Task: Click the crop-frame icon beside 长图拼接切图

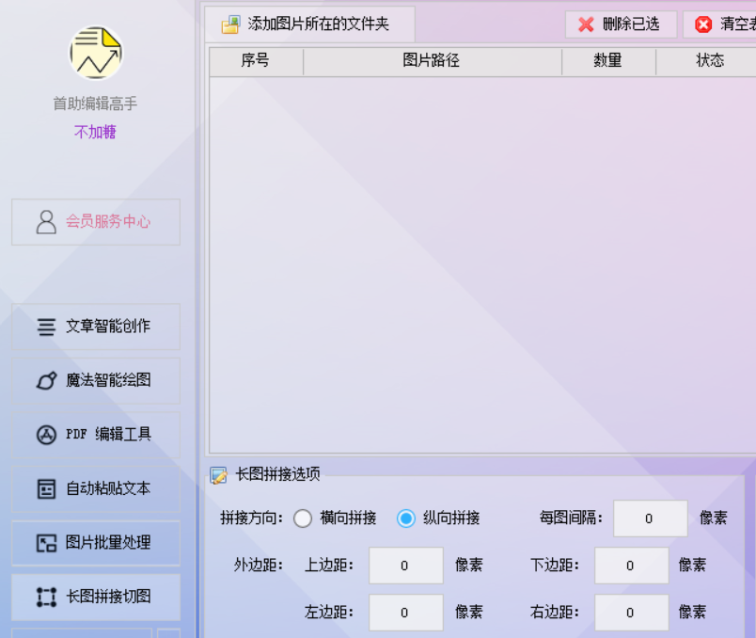Action: point(46,597)
